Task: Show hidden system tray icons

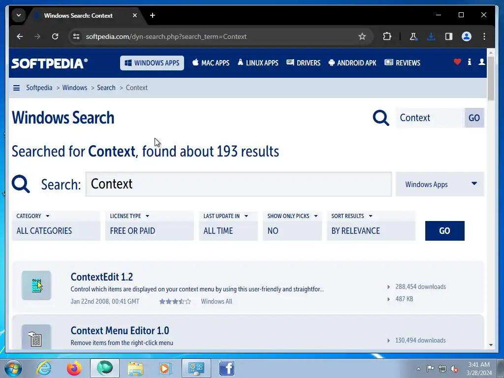Action: tap(418, 369)
